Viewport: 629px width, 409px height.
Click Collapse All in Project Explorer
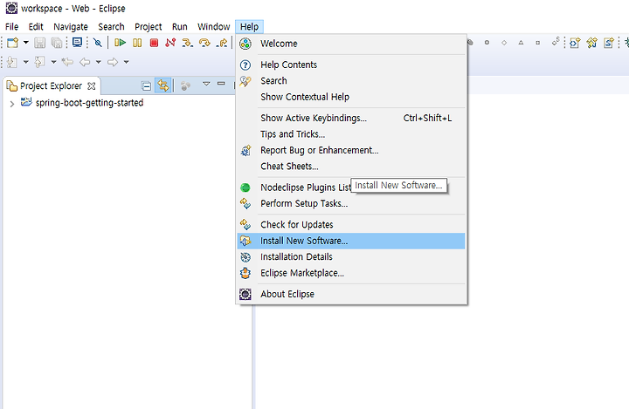[x=147, y=85]
